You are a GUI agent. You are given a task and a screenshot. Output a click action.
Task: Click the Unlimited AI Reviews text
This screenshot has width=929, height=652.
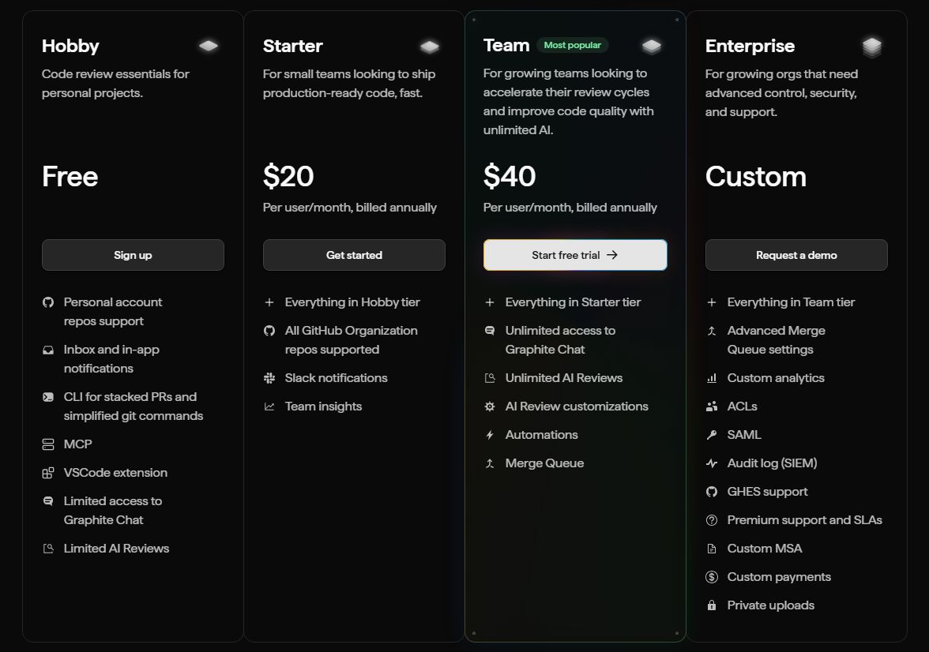pos(564,378)
